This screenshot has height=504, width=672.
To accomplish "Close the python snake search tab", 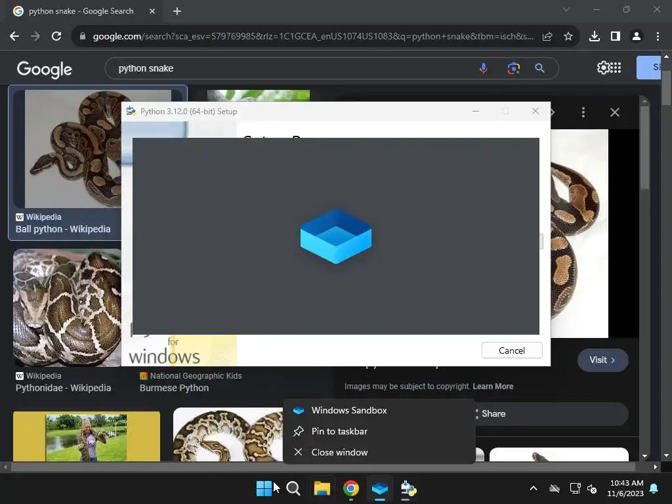I will (x=152, y=11).
